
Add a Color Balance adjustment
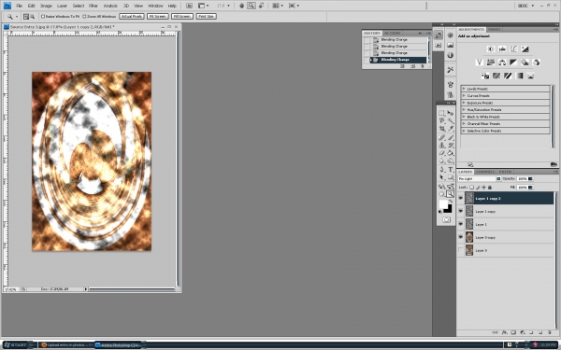pos(502,63)
